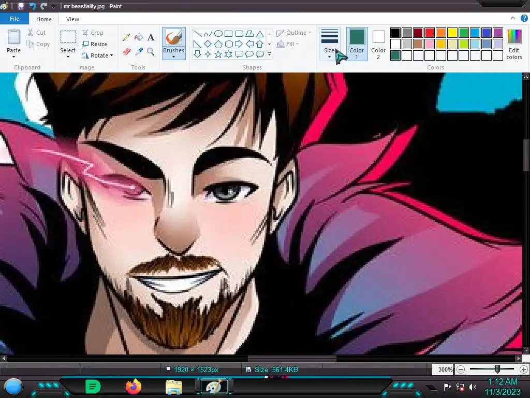
Task: Choose the Right arrow shape
Action: click(x=239, y=44)
